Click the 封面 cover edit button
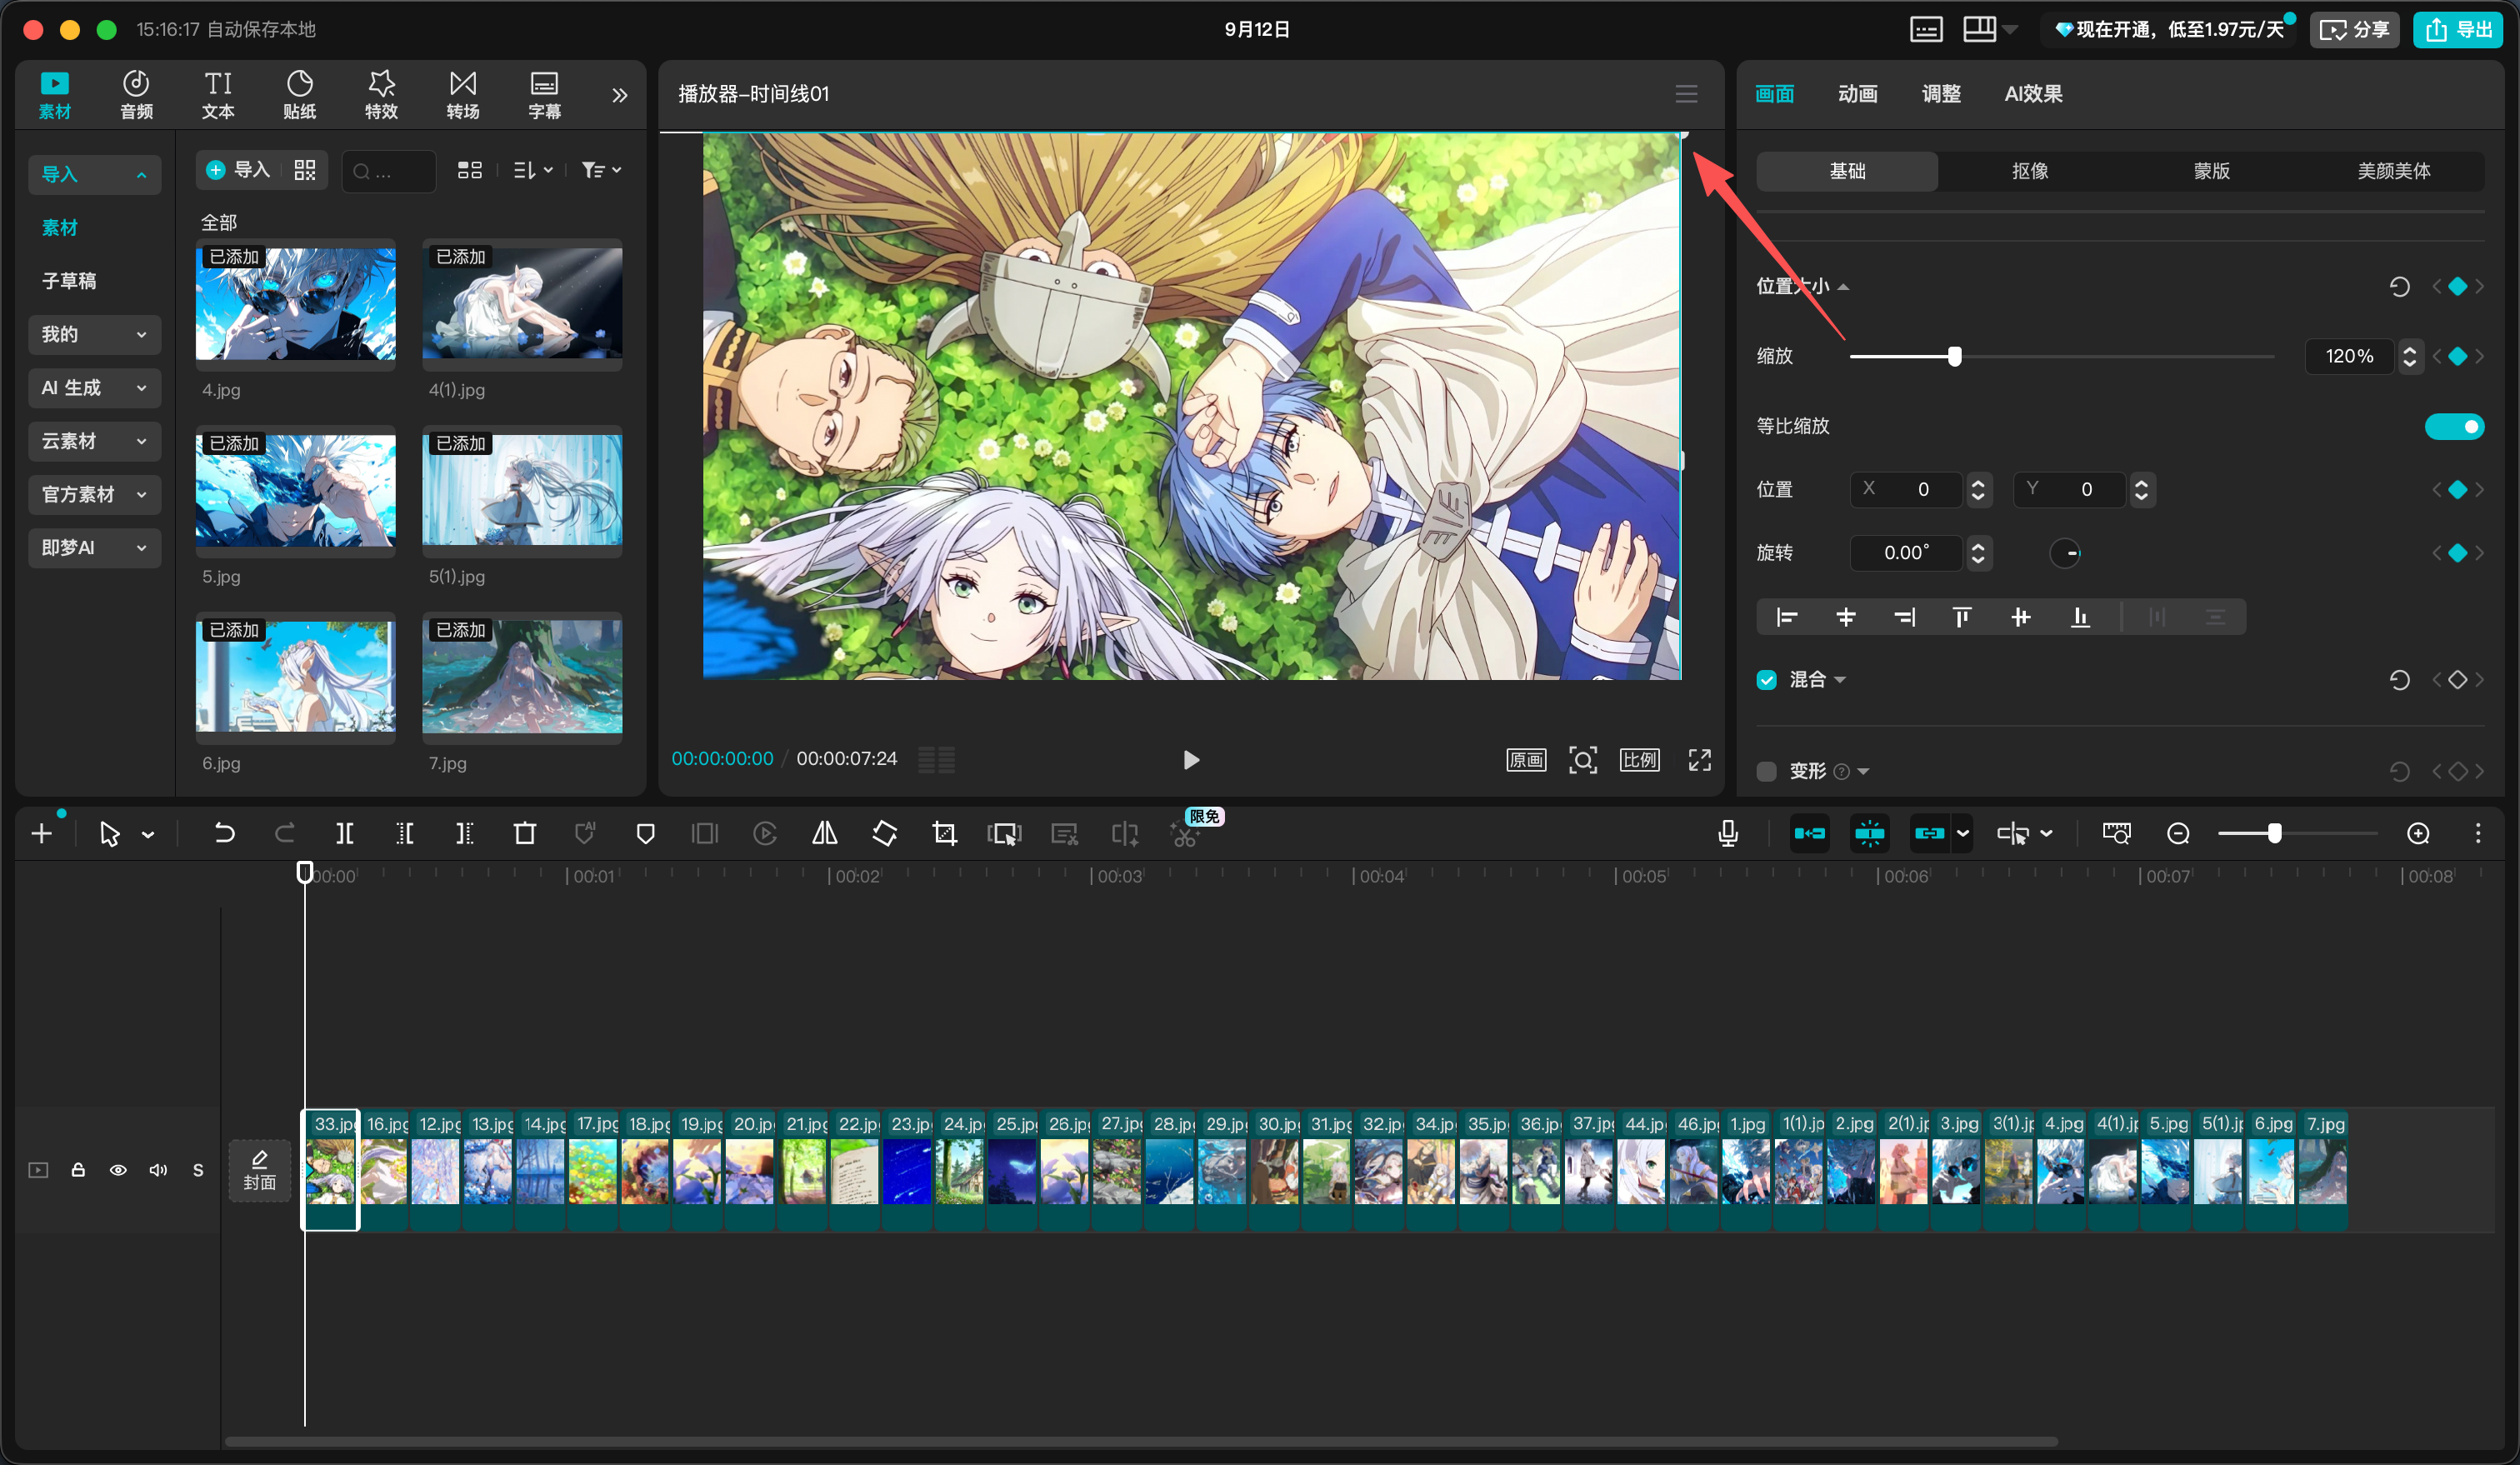Viewport: 2520px width, 1465px height. pos(260,1170)
